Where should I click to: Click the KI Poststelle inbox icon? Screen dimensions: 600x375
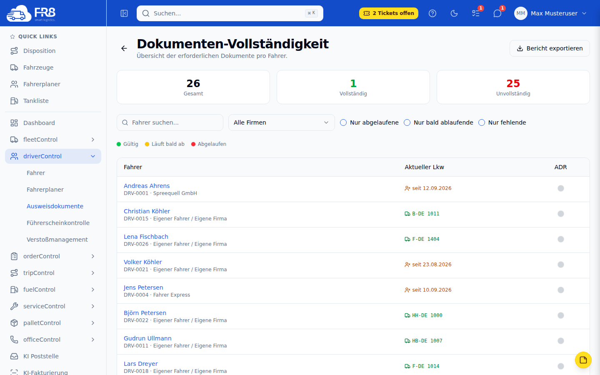point(14,356)
